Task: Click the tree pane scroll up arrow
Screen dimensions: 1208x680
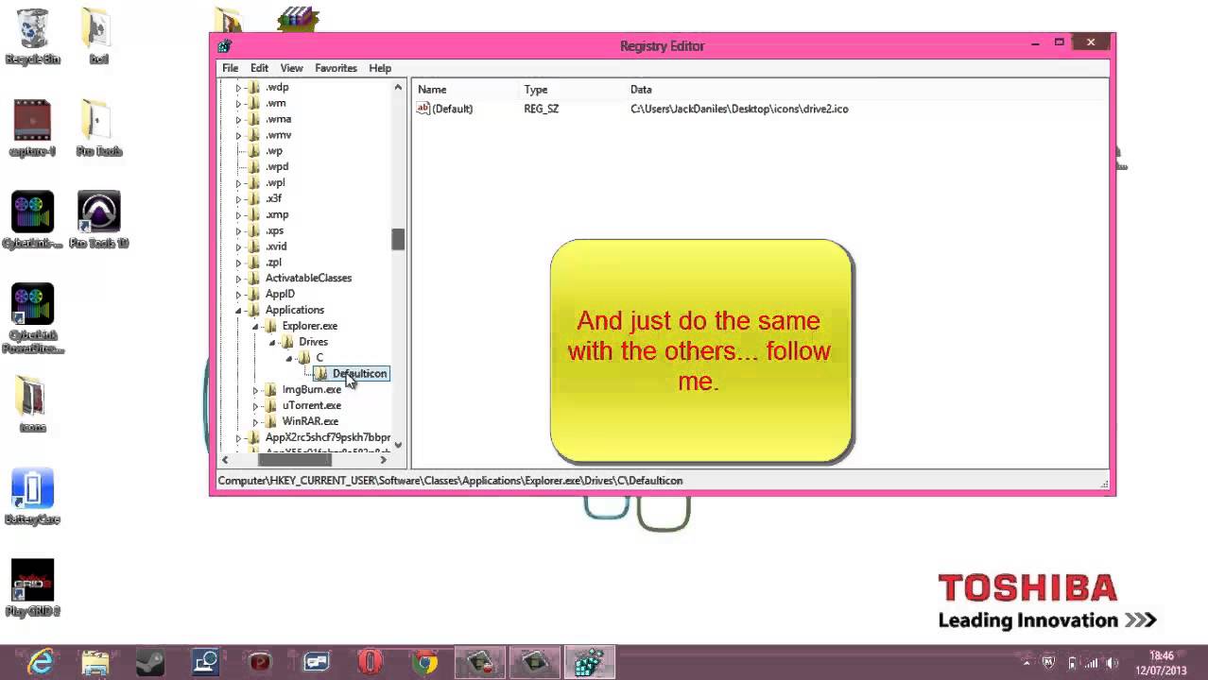Action: click(x=398, y=88)
